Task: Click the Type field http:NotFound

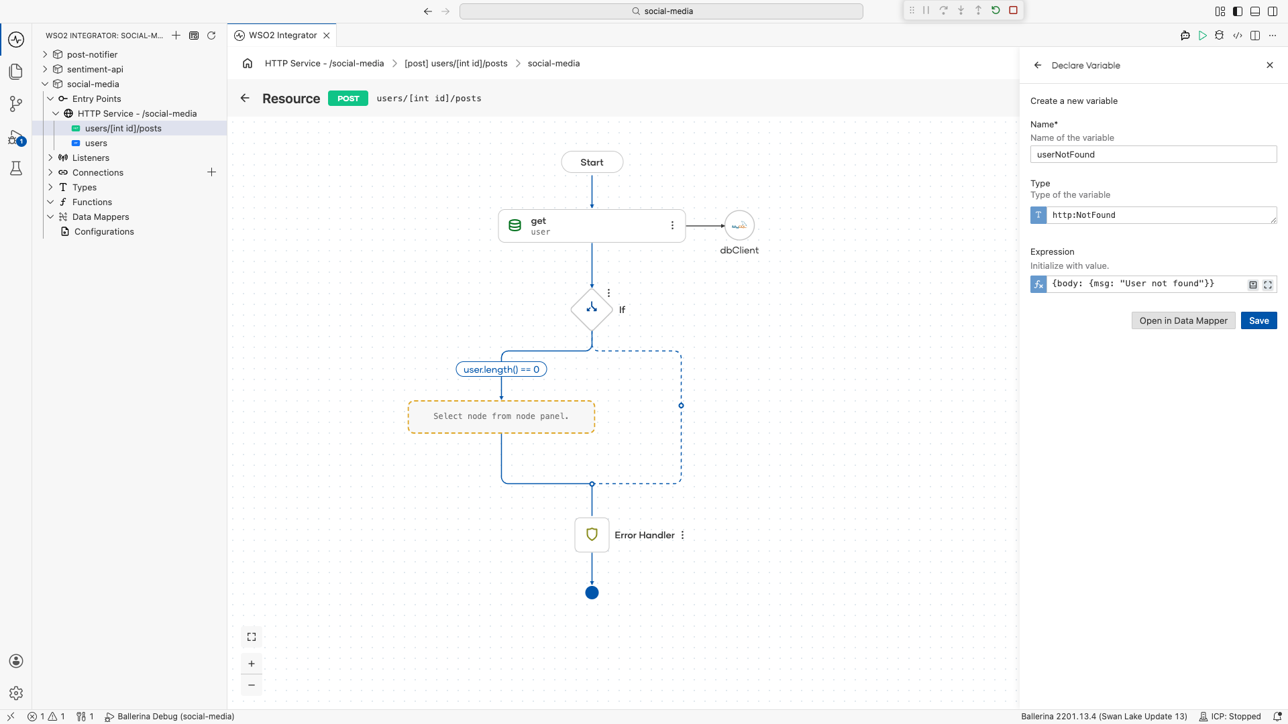Action: [x=1161, y=215]
